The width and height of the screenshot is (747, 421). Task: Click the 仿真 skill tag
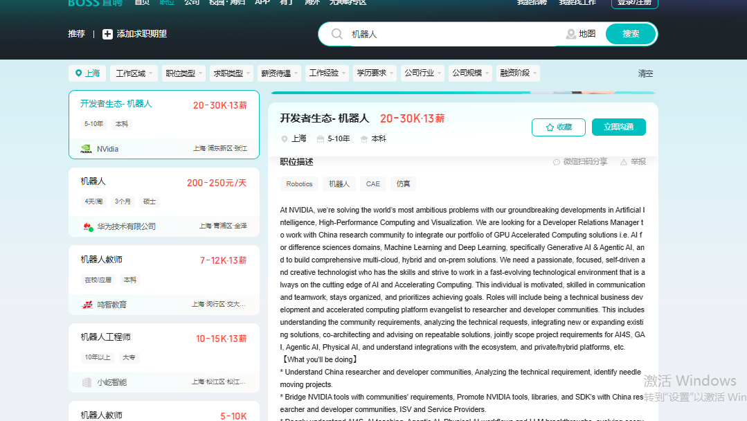point(403,183)
